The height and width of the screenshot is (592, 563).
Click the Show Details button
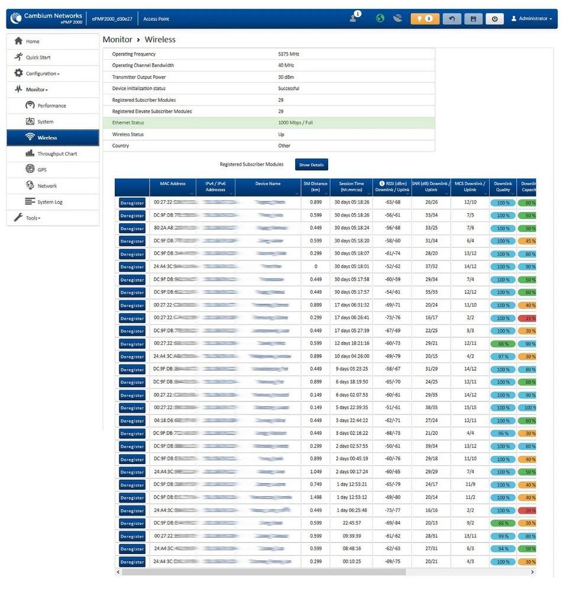point(312,165)
